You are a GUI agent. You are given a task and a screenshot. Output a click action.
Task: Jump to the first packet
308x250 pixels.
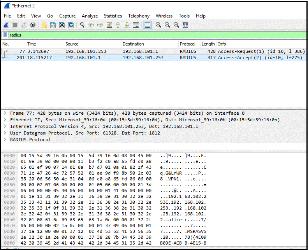click(x=118, y=25)
